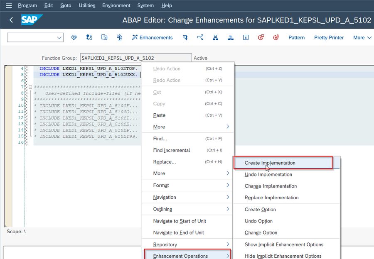Open the Utilities menu

point(87,5)
